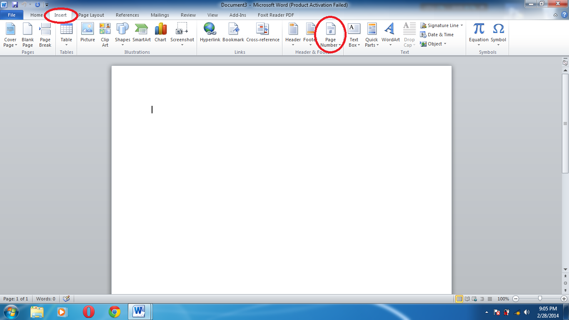Screen dimensions: 569x320
Task: Open Google Chrome from the taskbar
Action: click(115, 312)
